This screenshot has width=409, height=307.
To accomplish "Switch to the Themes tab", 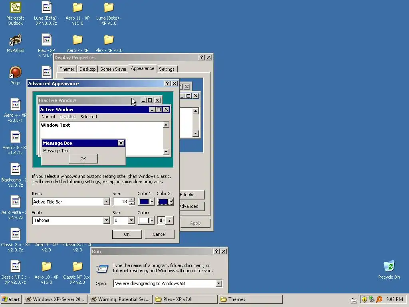I will coord(67,69).
